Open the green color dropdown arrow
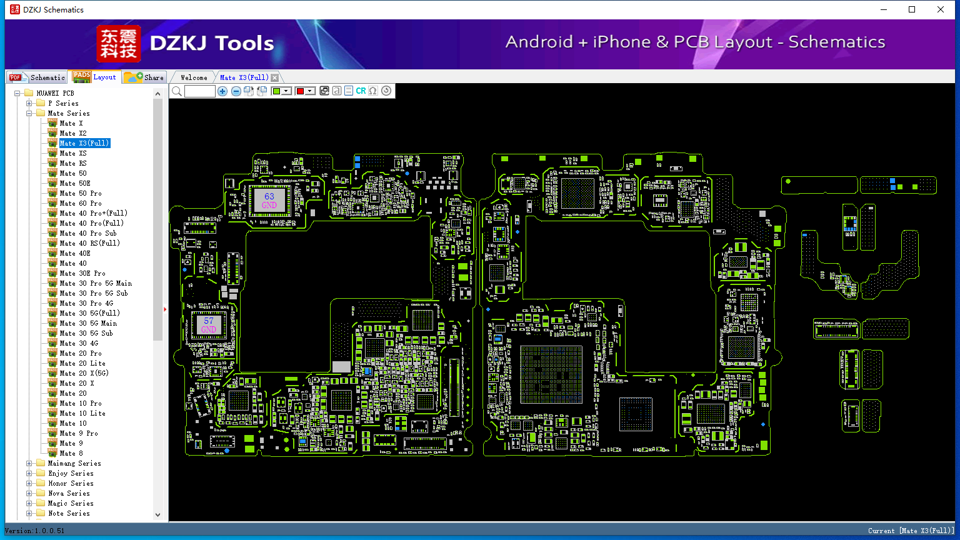Image resolution: width=960 pixels, height=540 pixels. 286,91
